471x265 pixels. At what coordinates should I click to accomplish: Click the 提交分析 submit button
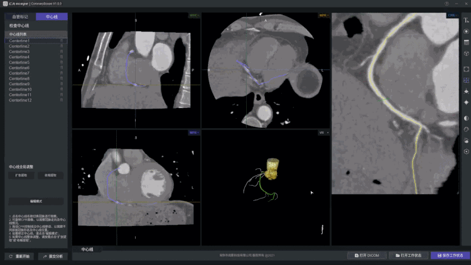pos(53,256)
